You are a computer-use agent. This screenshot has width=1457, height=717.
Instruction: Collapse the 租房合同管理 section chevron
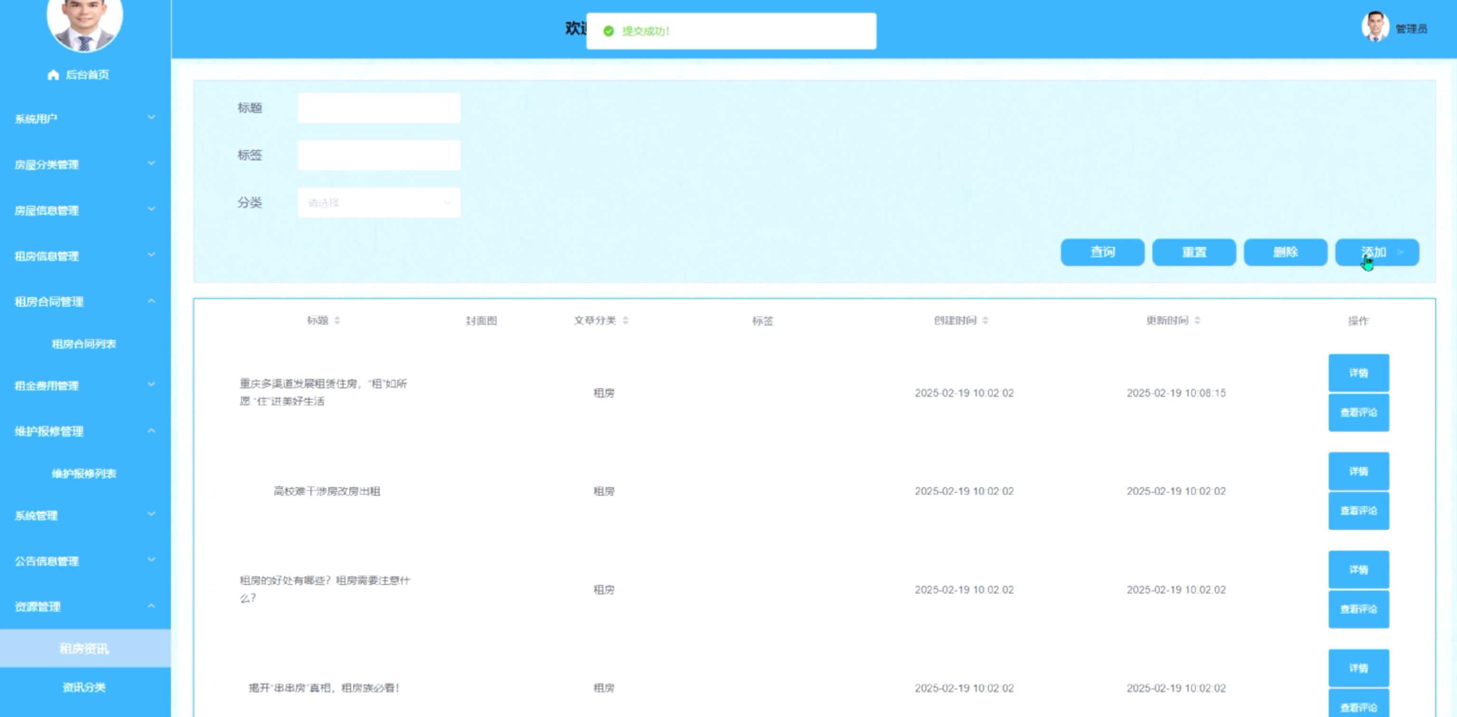click(x=151, y=301)
